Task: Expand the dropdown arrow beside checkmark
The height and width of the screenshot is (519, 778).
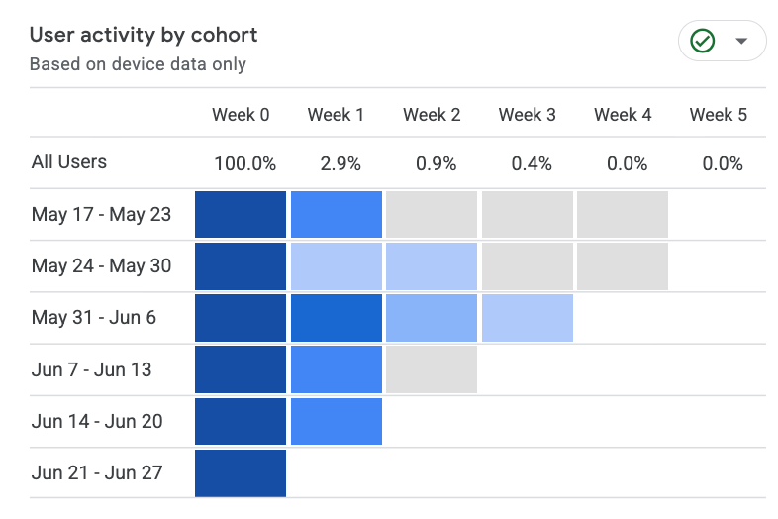Action: pyautogui.click(x=741, y=41)
